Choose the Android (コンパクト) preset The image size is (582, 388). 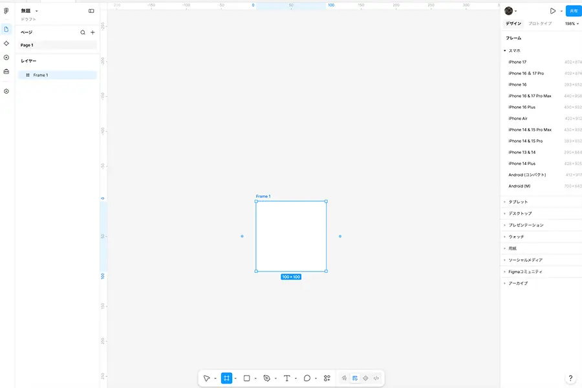pyautogui.click(x=542, y=175)
